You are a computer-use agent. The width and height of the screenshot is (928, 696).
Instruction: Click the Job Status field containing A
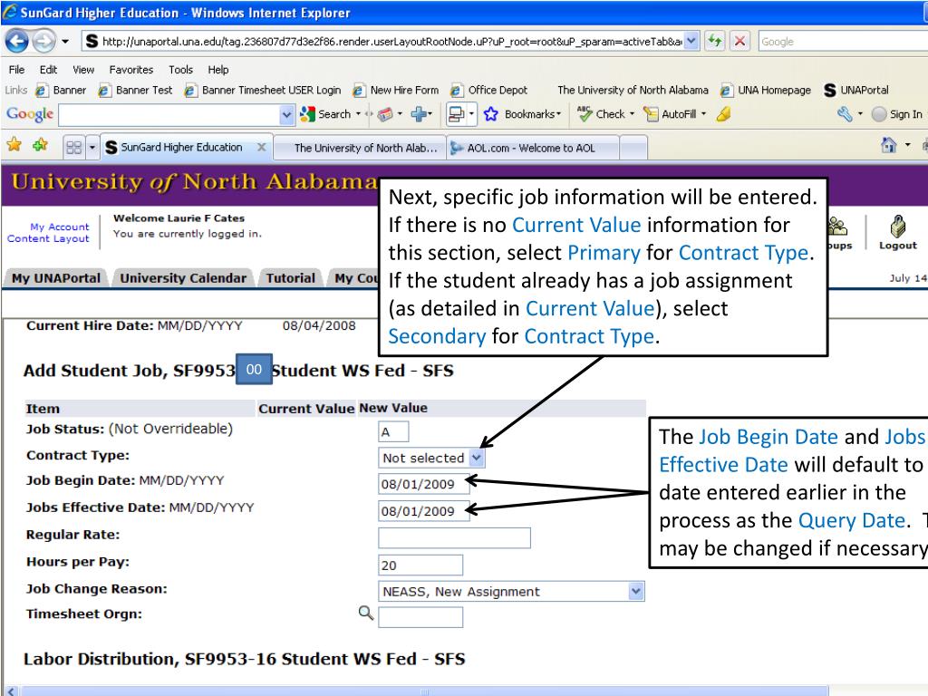[x=393, y=431]
